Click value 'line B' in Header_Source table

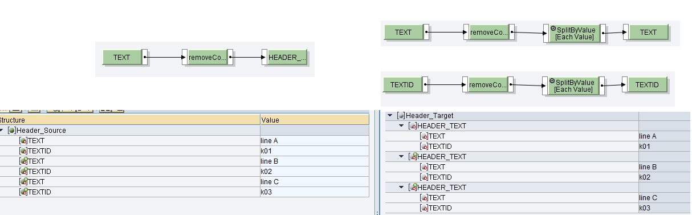click(269, 161)
